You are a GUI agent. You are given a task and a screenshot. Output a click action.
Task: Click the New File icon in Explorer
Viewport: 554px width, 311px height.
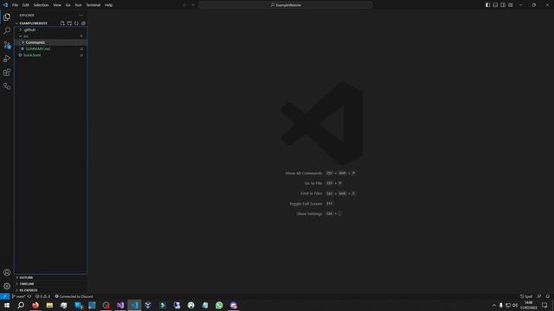[62, 23]
